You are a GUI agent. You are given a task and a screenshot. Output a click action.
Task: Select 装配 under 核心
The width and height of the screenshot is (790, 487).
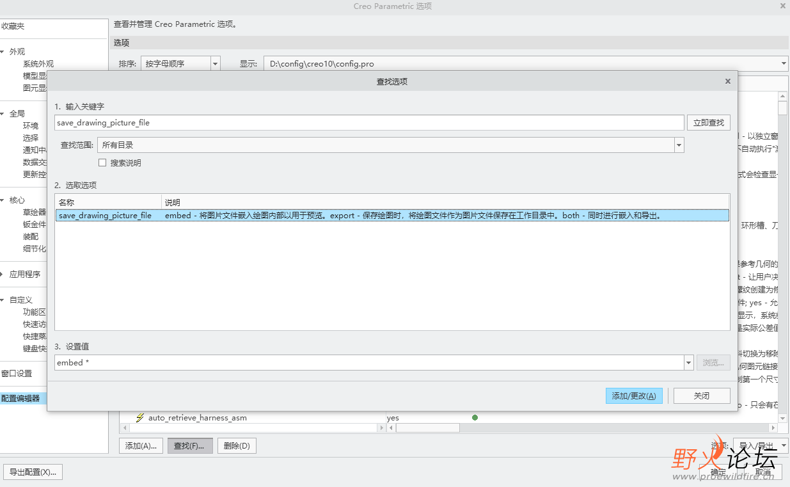pos(31,237)
